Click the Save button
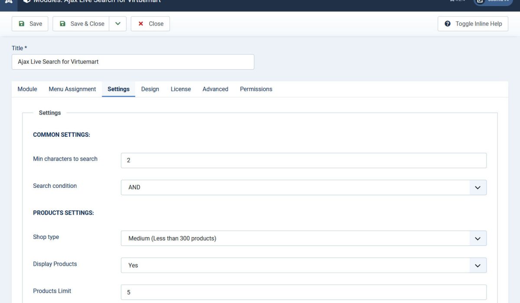The image size is (520, 303). (x=30, y=24)
